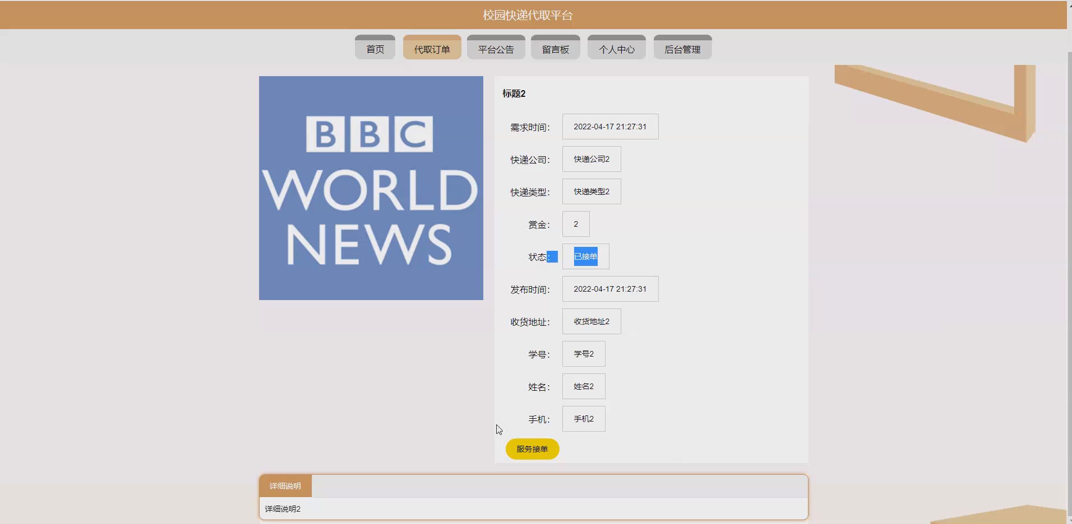This screenshot has height=524, width=1072.
Task: Select the 详细说明 tab header
Action: 285,486
